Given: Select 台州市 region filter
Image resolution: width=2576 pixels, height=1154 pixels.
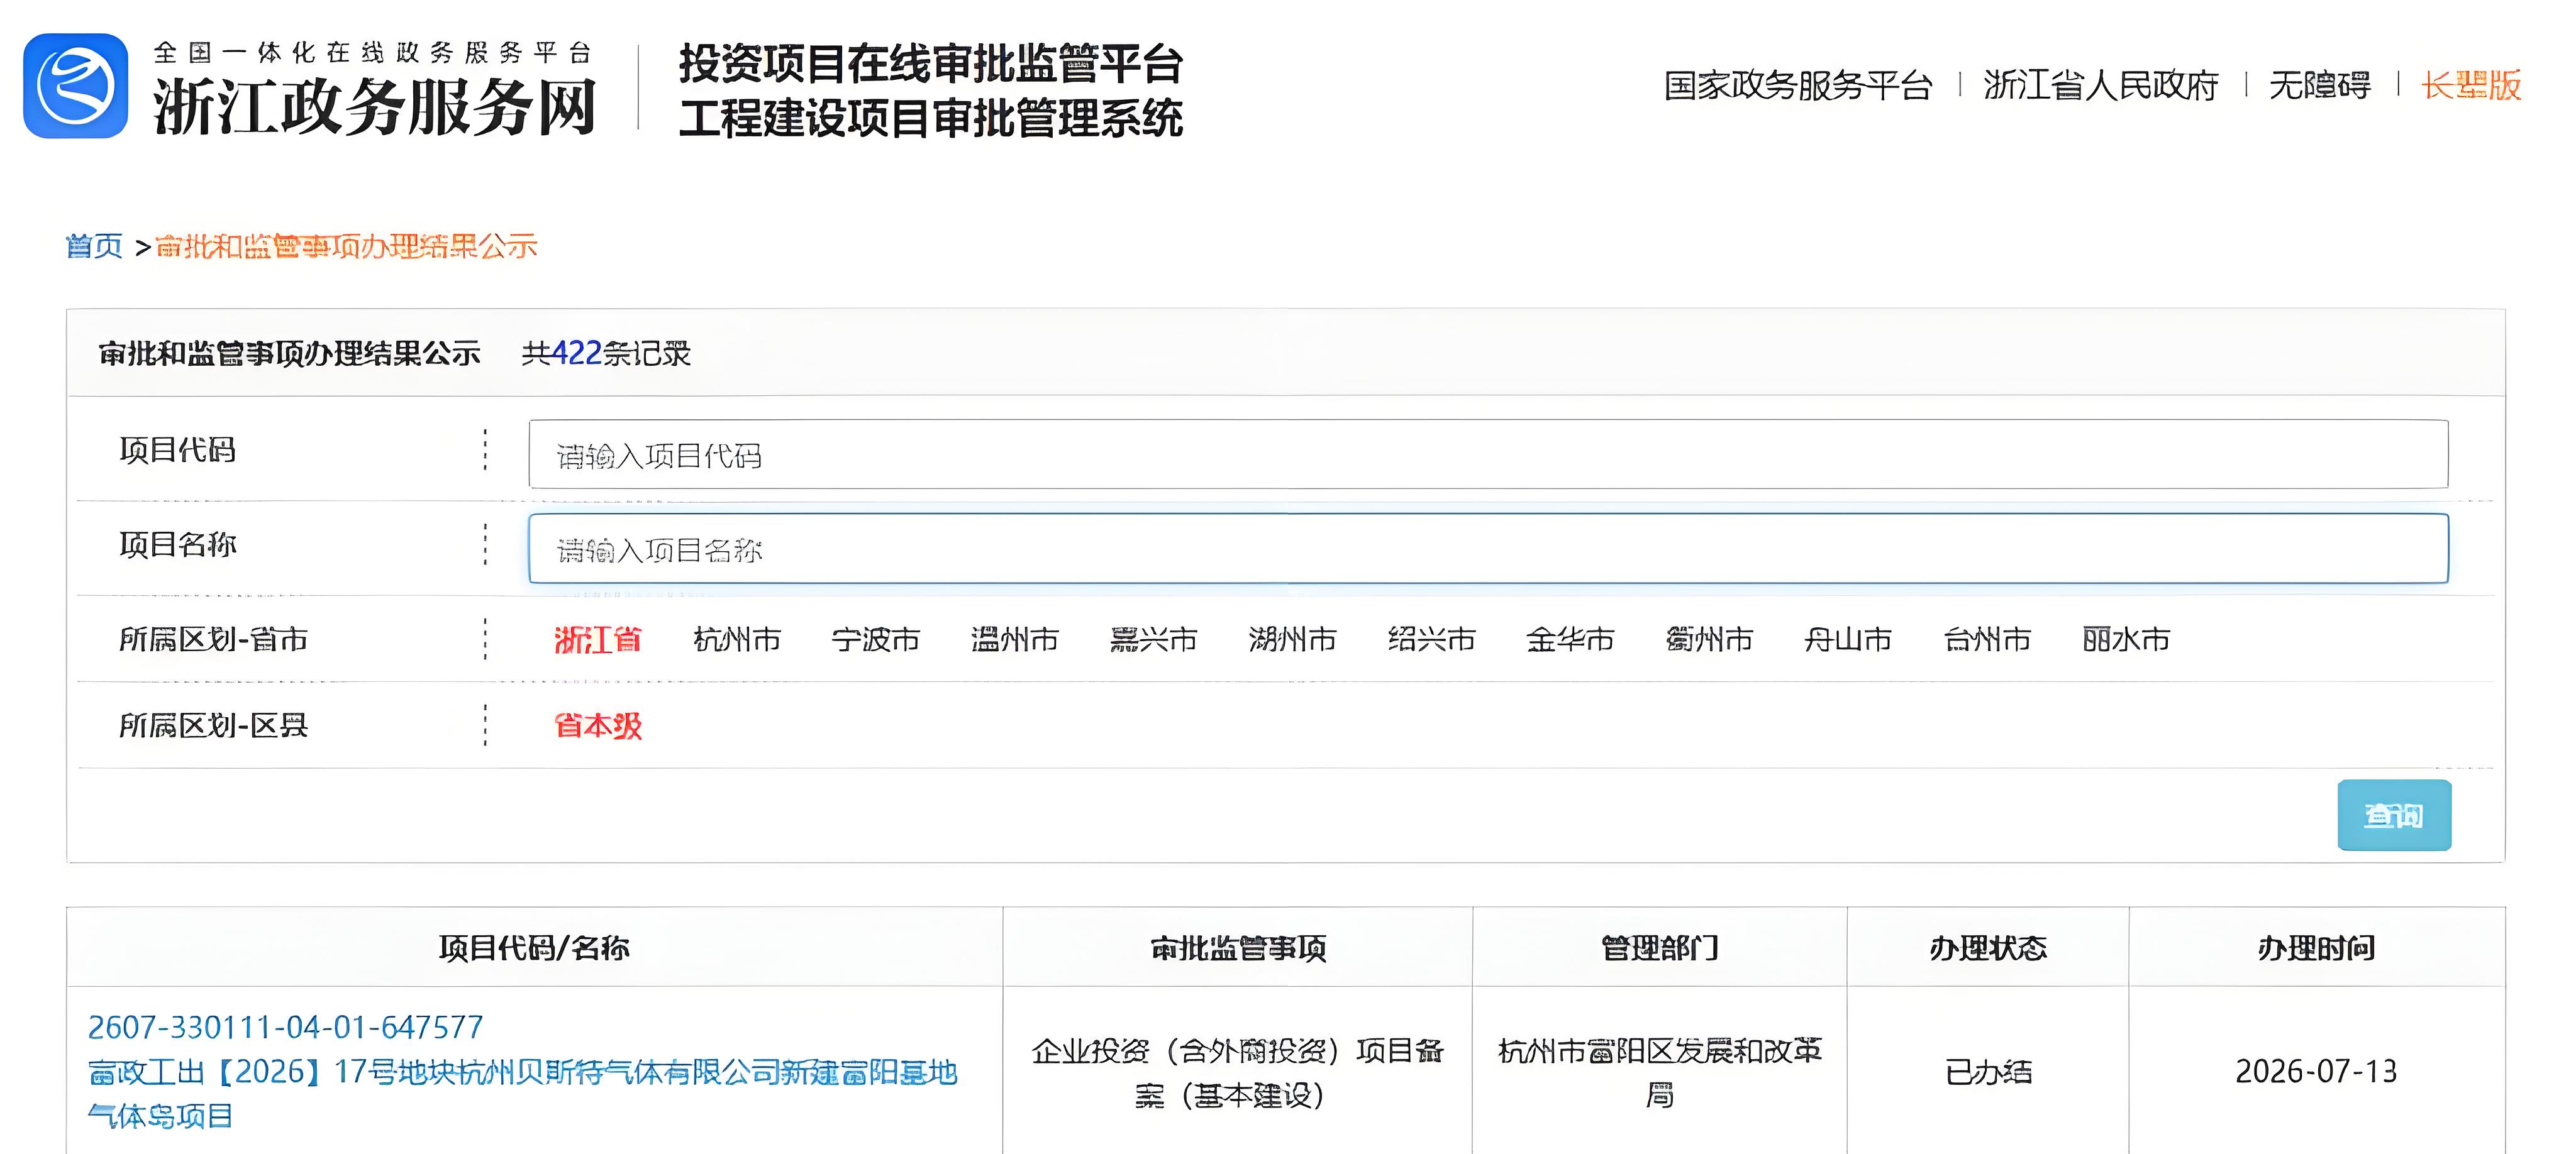Looking at the screenshot, I should 1988,639.
